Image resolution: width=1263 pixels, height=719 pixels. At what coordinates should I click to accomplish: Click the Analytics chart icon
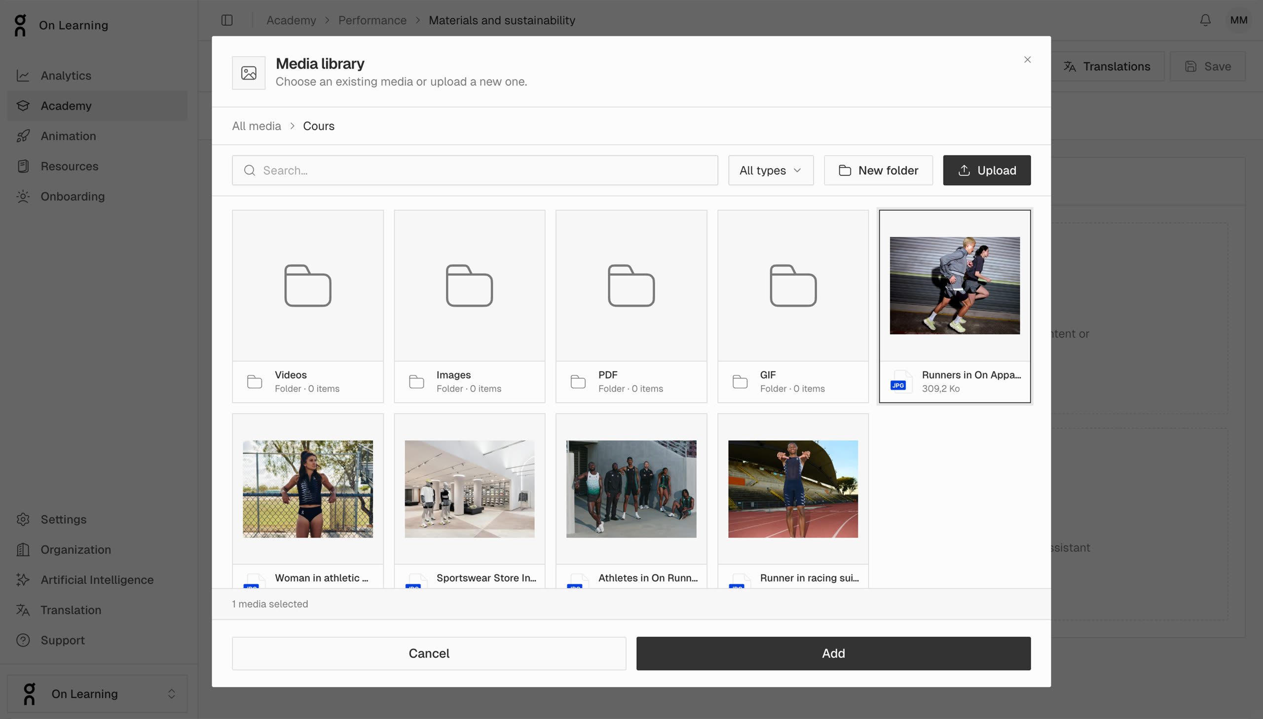(x=23, y=75)
